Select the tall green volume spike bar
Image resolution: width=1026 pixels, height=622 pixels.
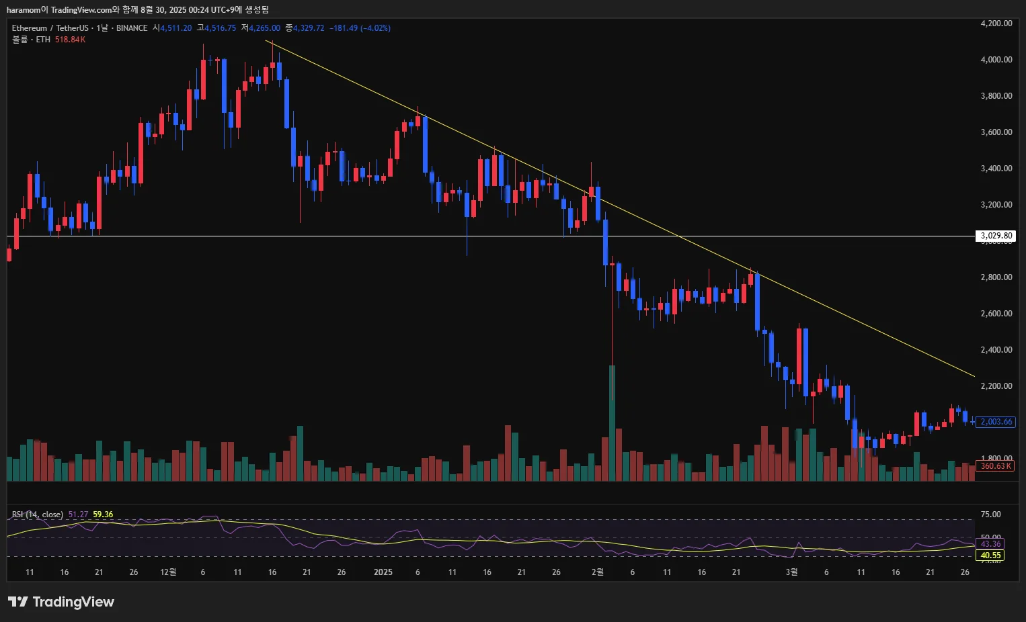click(x=612, y=423)
